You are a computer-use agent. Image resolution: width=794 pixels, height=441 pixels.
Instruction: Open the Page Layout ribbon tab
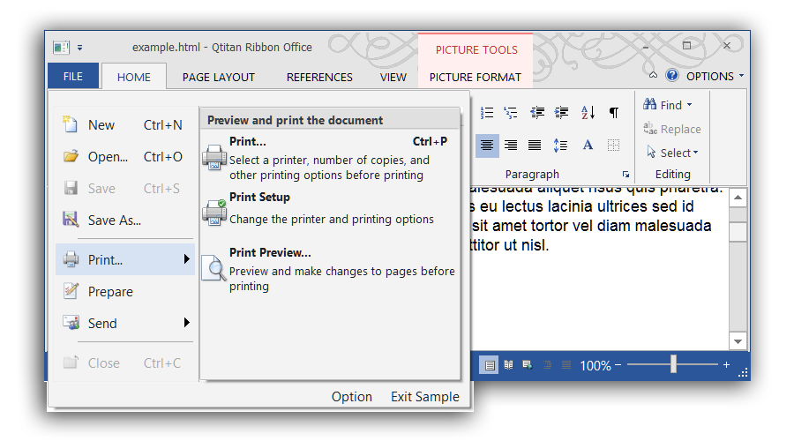219,77
